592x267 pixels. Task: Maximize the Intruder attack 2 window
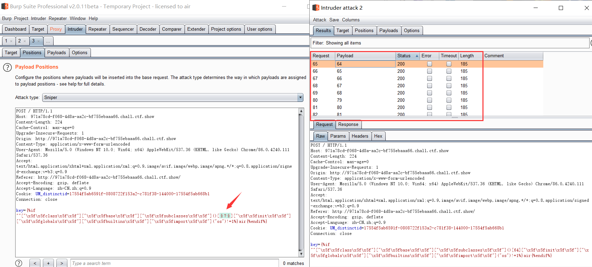click(x=561, y=8)
